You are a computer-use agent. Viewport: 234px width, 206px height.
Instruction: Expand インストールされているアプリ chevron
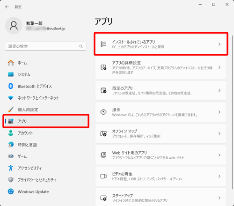[x=219, y=44]
